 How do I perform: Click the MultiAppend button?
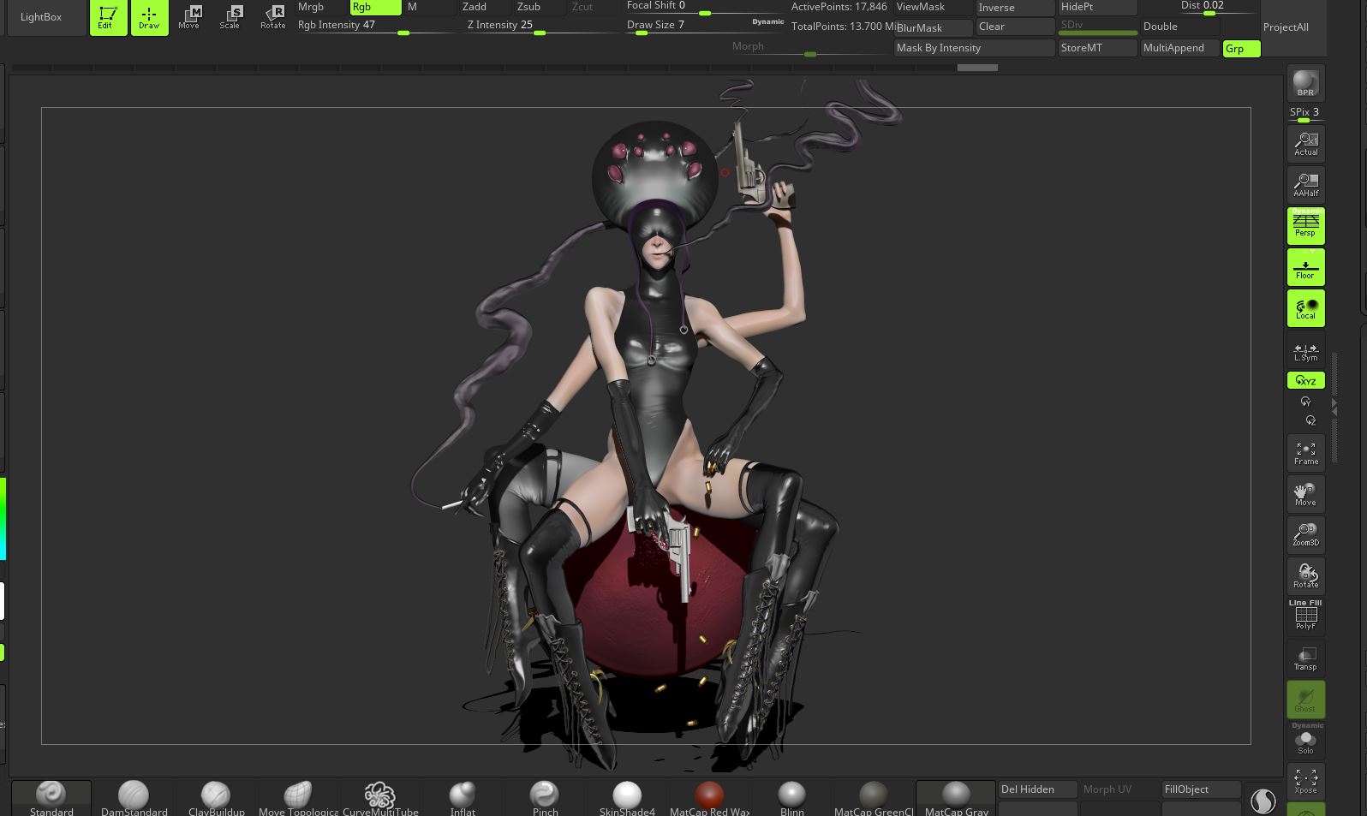(x=1179, y=48)
